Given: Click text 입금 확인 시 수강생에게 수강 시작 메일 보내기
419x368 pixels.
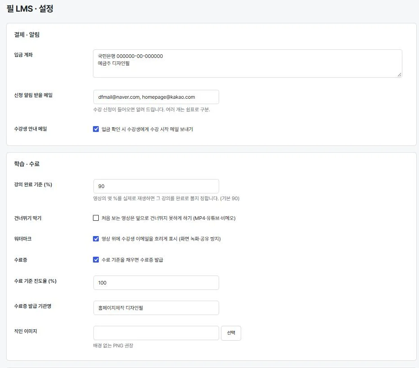Looking at the screenshot, I should coord(147,129).
